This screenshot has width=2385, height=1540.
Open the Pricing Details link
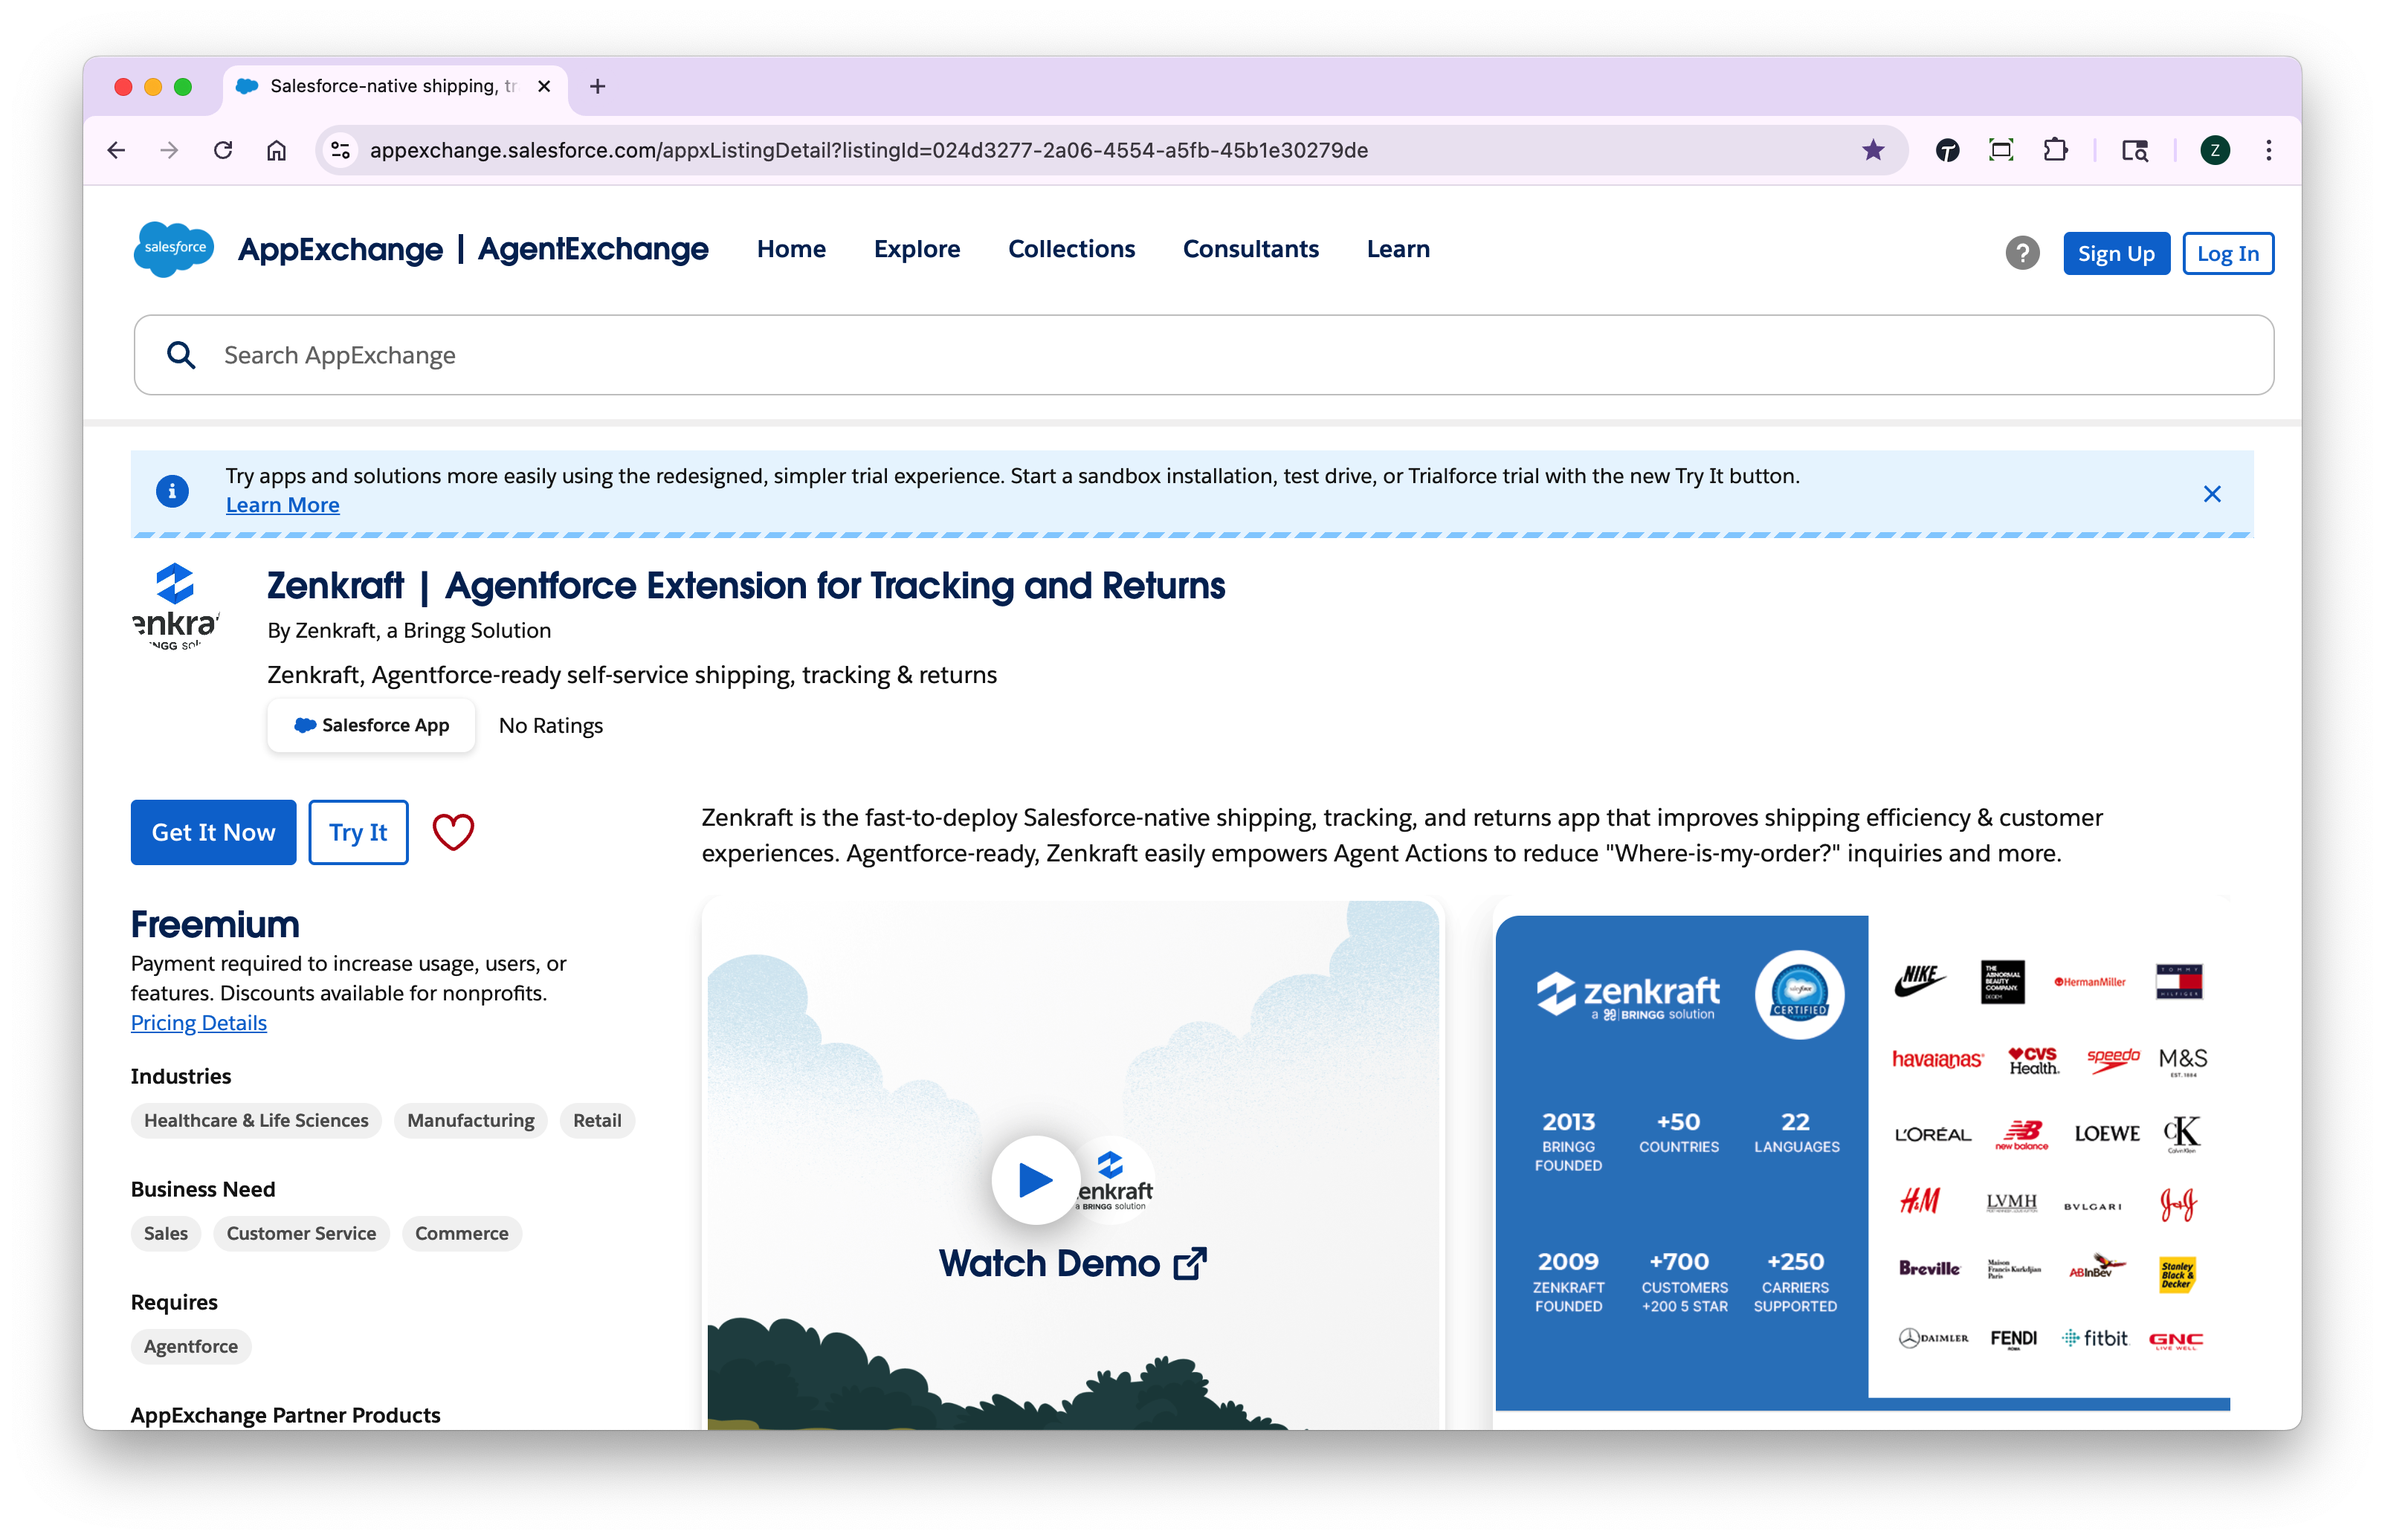pos(198,1022)
